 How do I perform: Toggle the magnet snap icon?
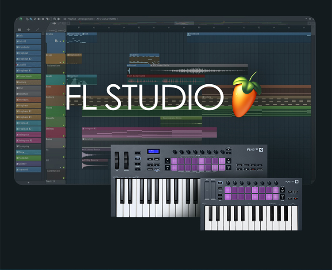point(21,19)
